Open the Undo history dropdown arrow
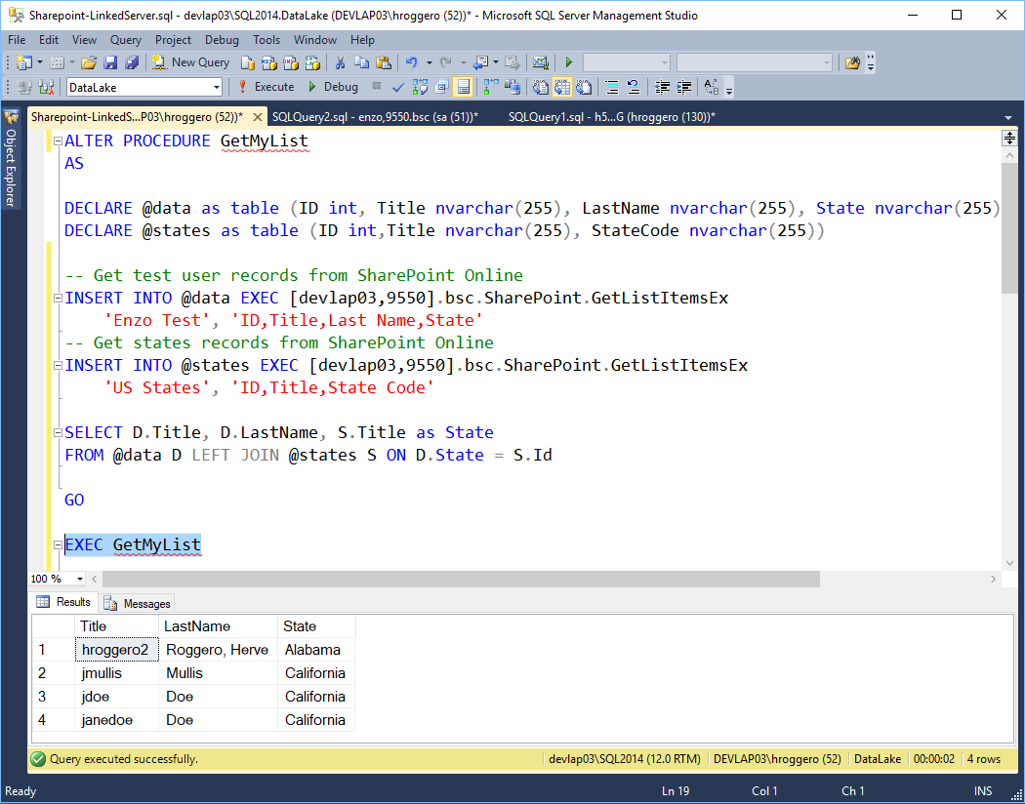Viewport: 1025px width, 804px height. [x=429, y=62]
